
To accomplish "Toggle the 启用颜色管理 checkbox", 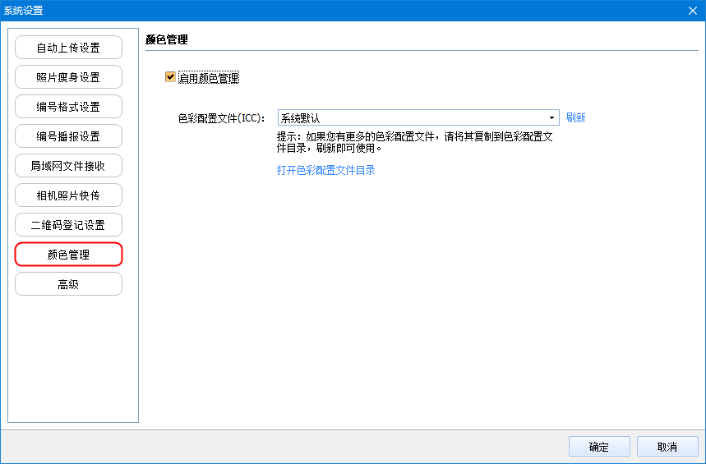I will pyautogui.click(x=170, y=77).
